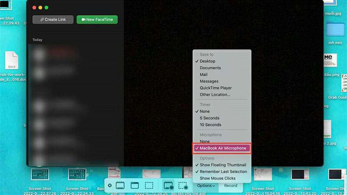Save to Documents folder option

[210, 68]
